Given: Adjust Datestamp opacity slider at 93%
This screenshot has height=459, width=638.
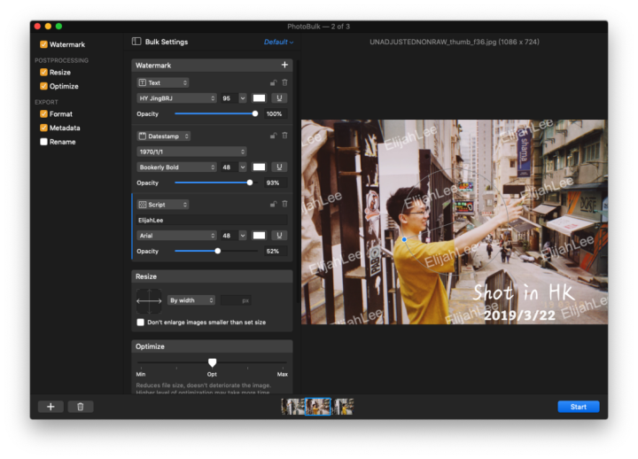Looking at the screenshot, I should pos(249,183).
